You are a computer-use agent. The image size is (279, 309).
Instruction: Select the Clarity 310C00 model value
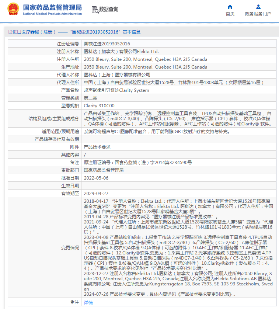(99, 105)
